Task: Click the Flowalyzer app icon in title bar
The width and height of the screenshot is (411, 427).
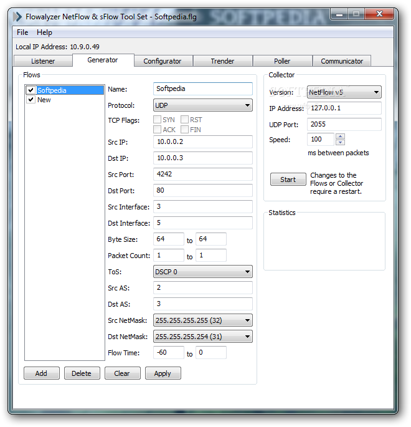Action: click(17, 17)
